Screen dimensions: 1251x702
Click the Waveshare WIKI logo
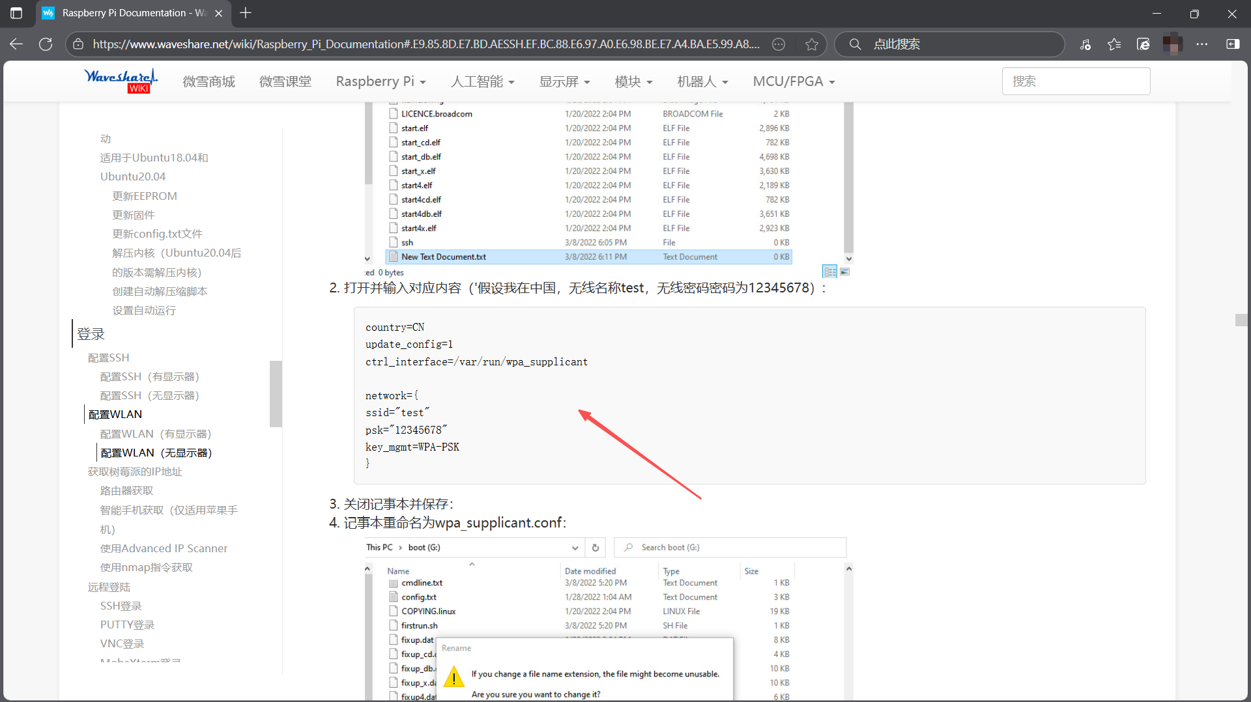click(121, 81)
